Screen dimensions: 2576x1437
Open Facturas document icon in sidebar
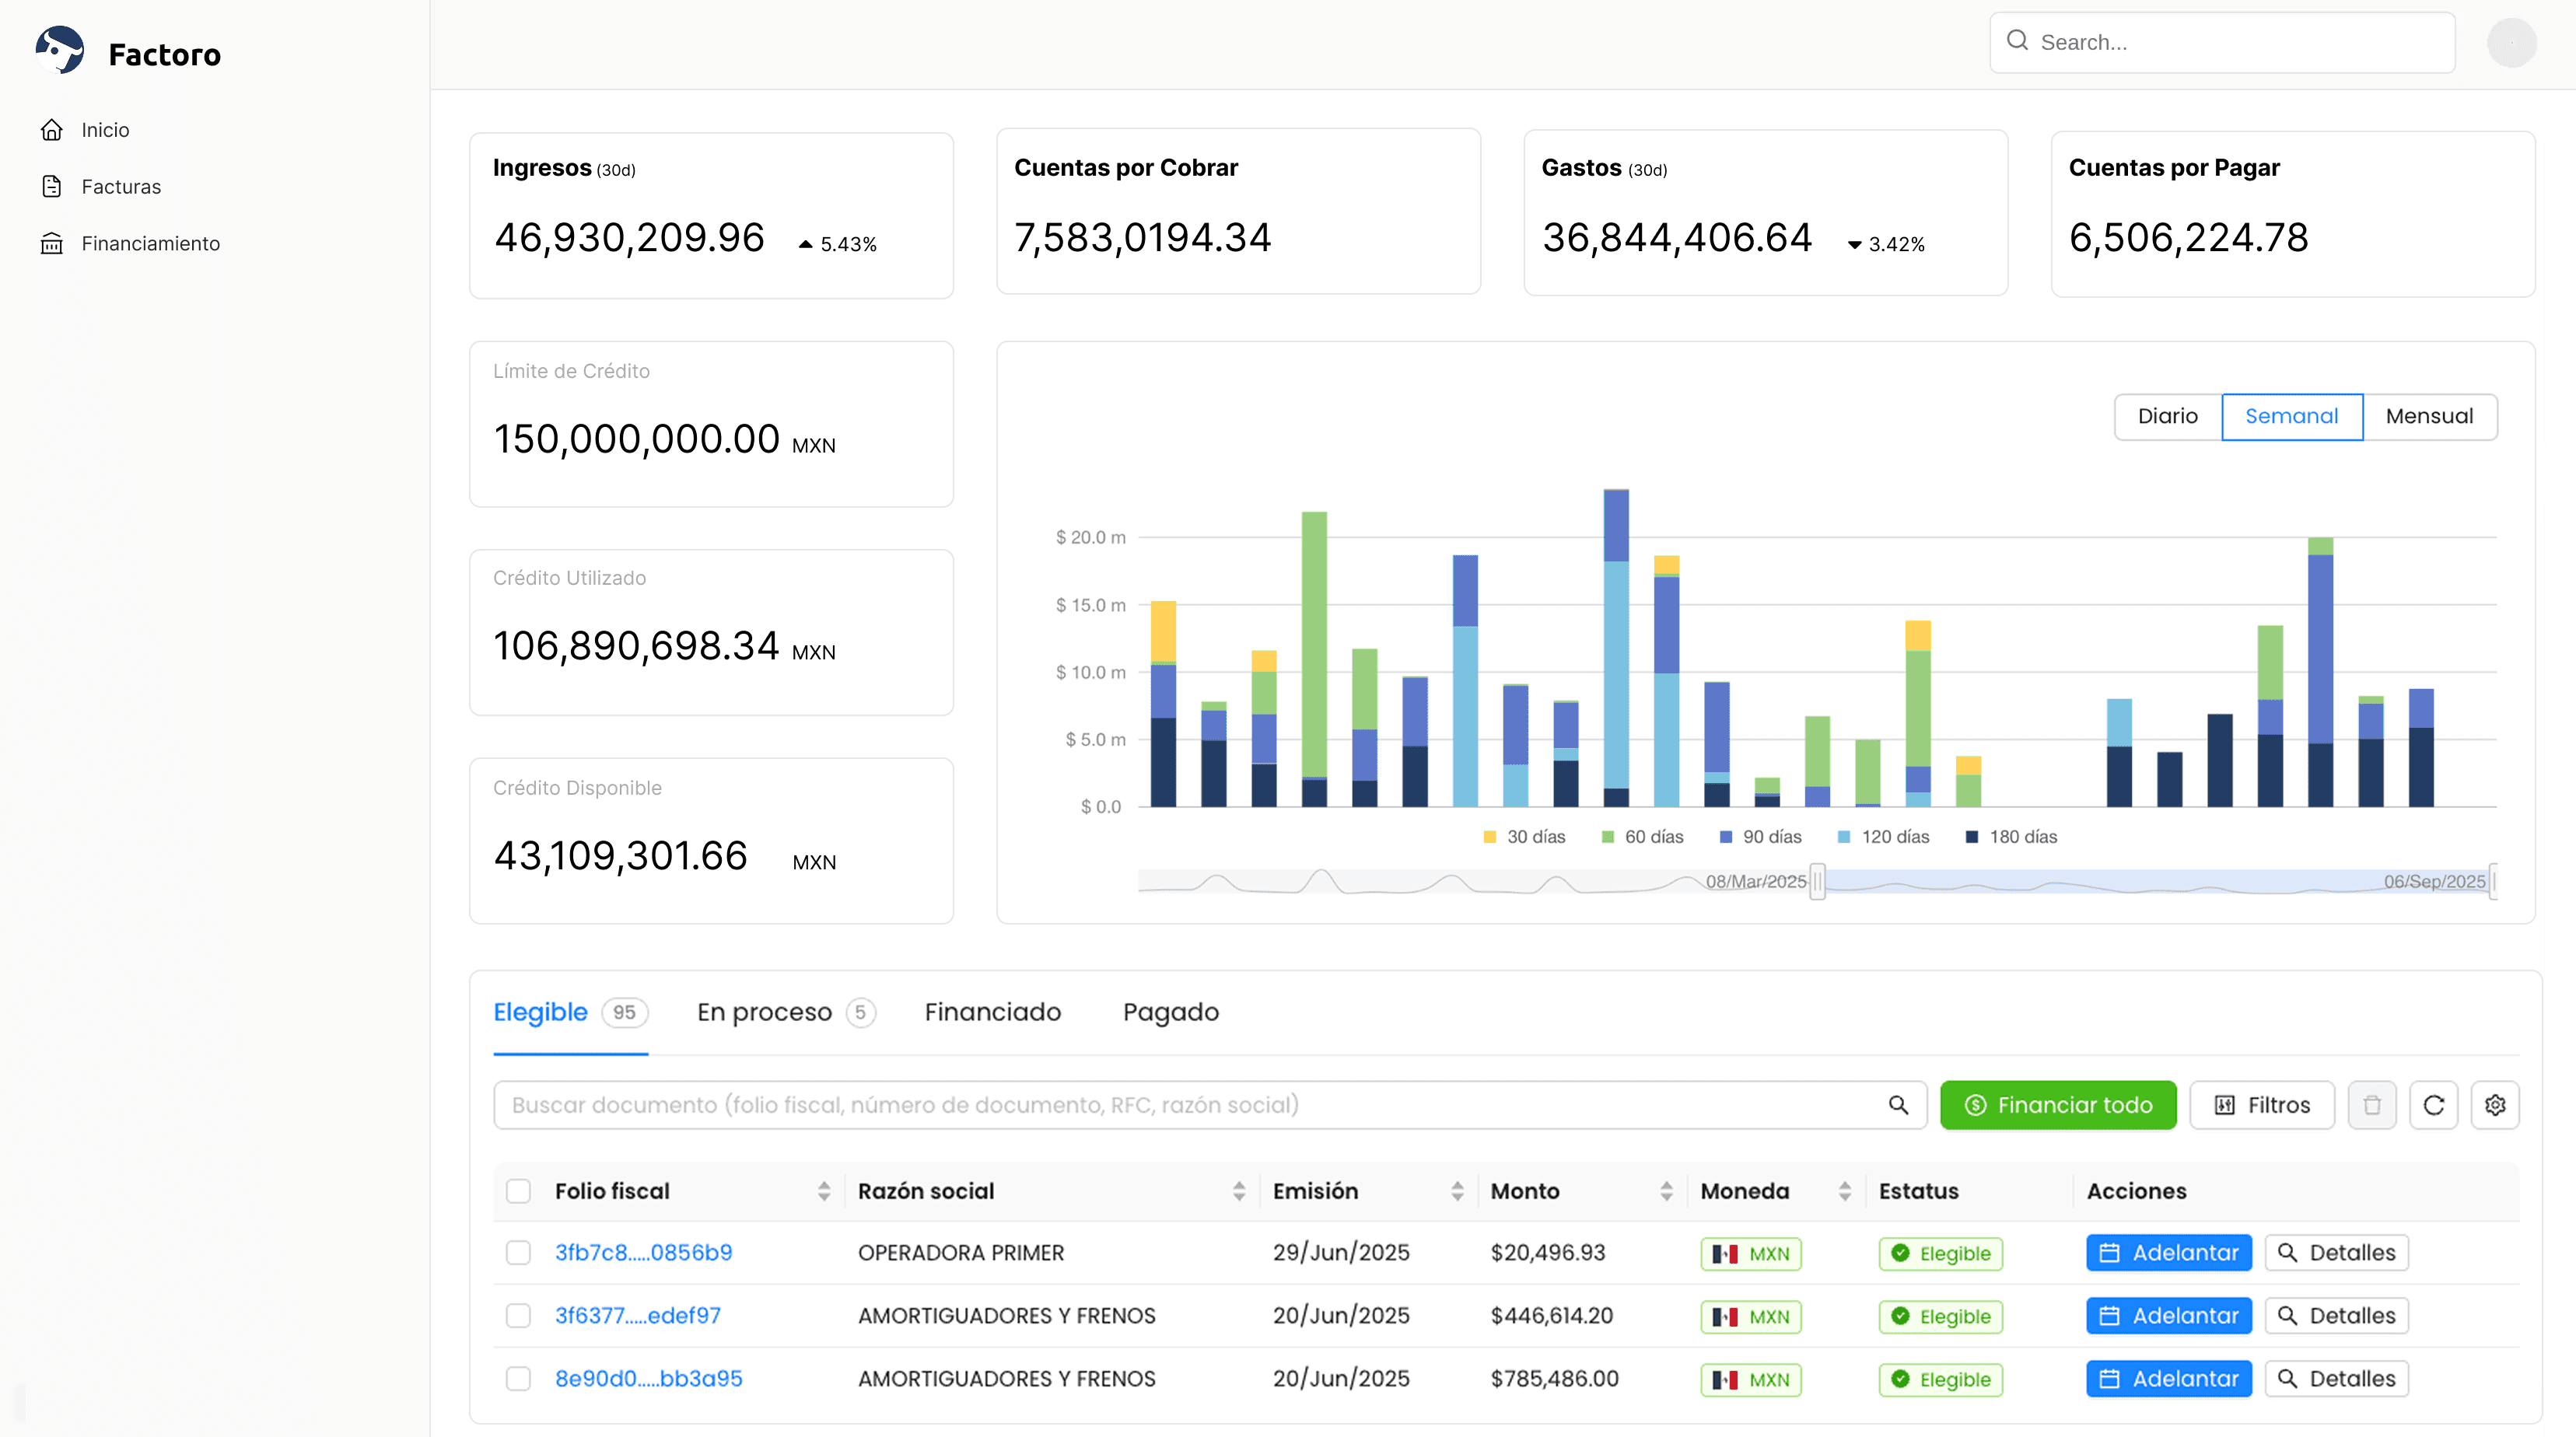click(x=52, y=187)
